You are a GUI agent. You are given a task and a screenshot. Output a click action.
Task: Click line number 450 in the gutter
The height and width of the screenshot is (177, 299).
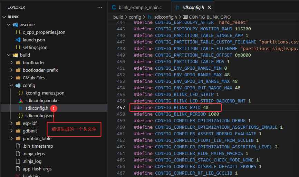[x=121, y=62]
